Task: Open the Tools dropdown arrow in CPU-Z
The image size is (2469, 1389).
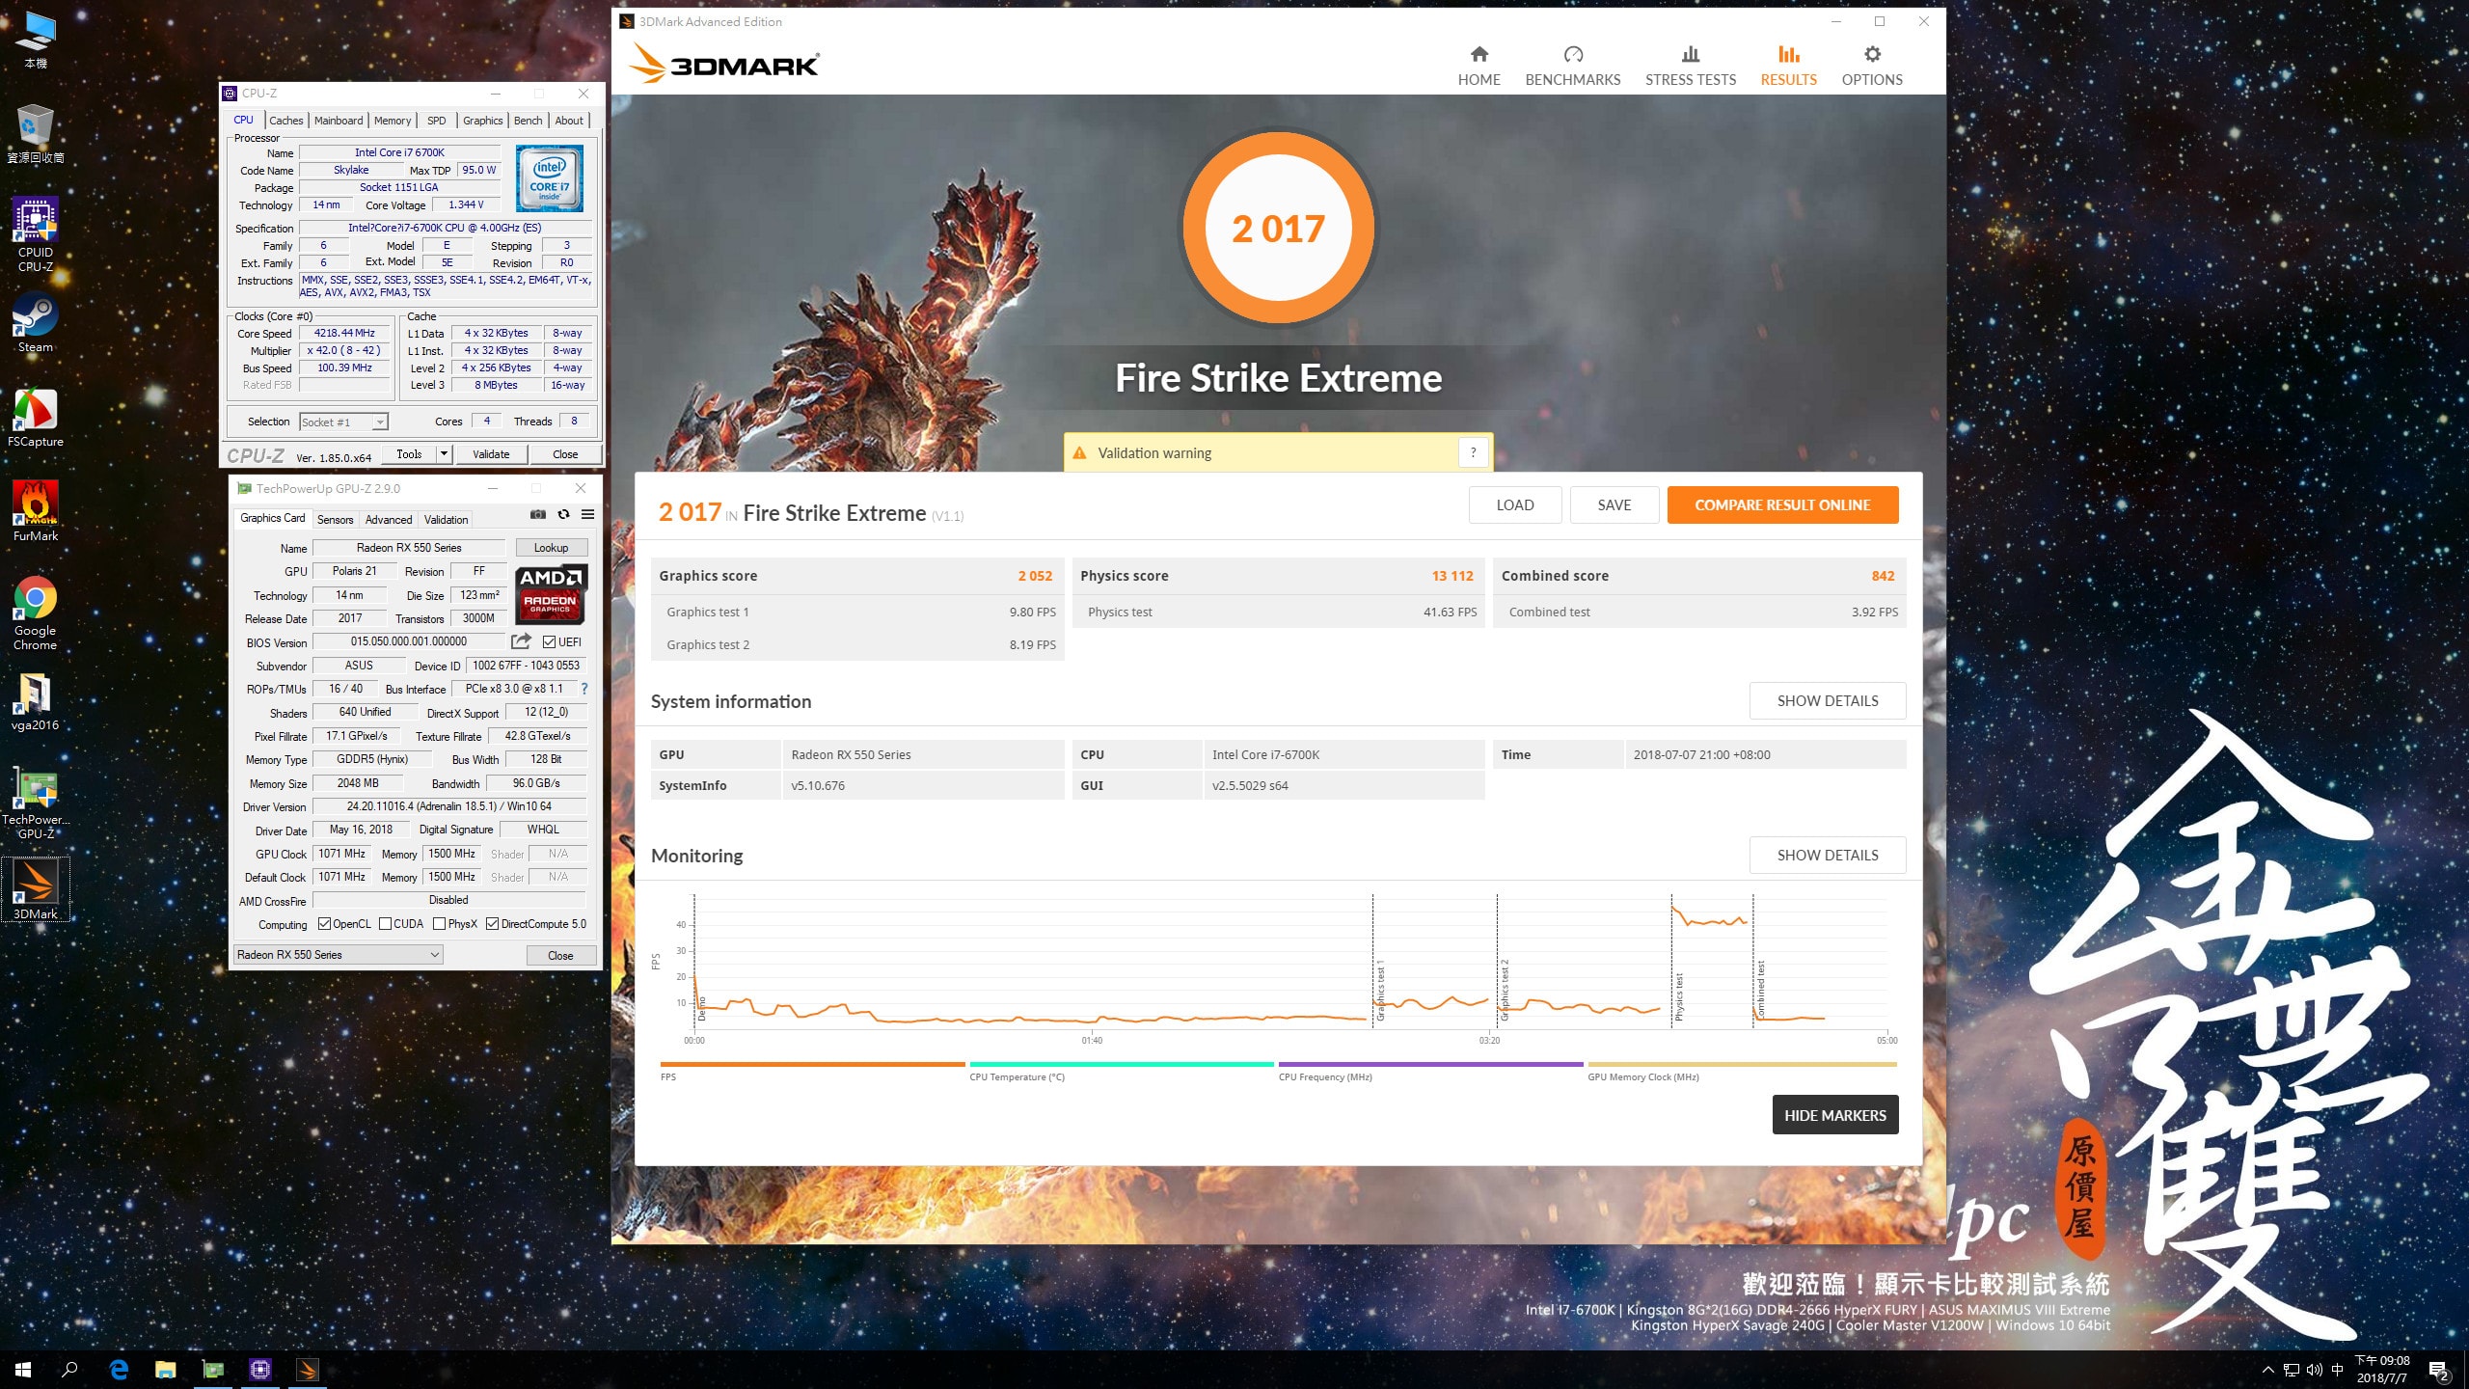Action: [x=444, y=453]
